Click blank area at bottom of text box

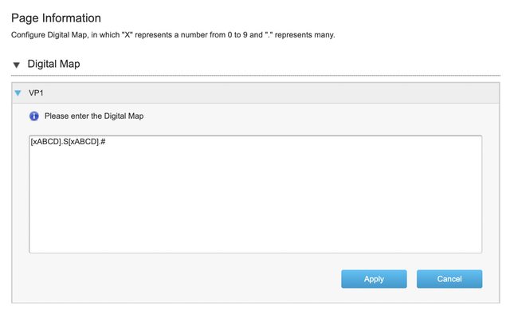[x=255, y=235]
